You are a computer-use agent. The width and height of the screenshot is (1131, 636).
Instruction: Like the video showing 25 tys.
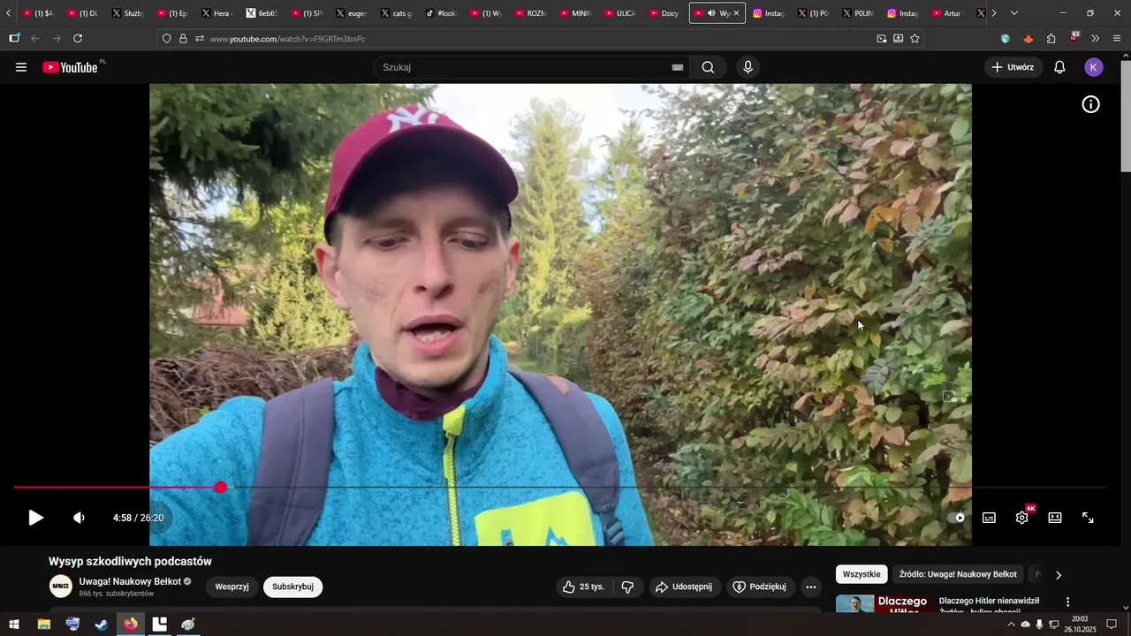coord(584,587)
